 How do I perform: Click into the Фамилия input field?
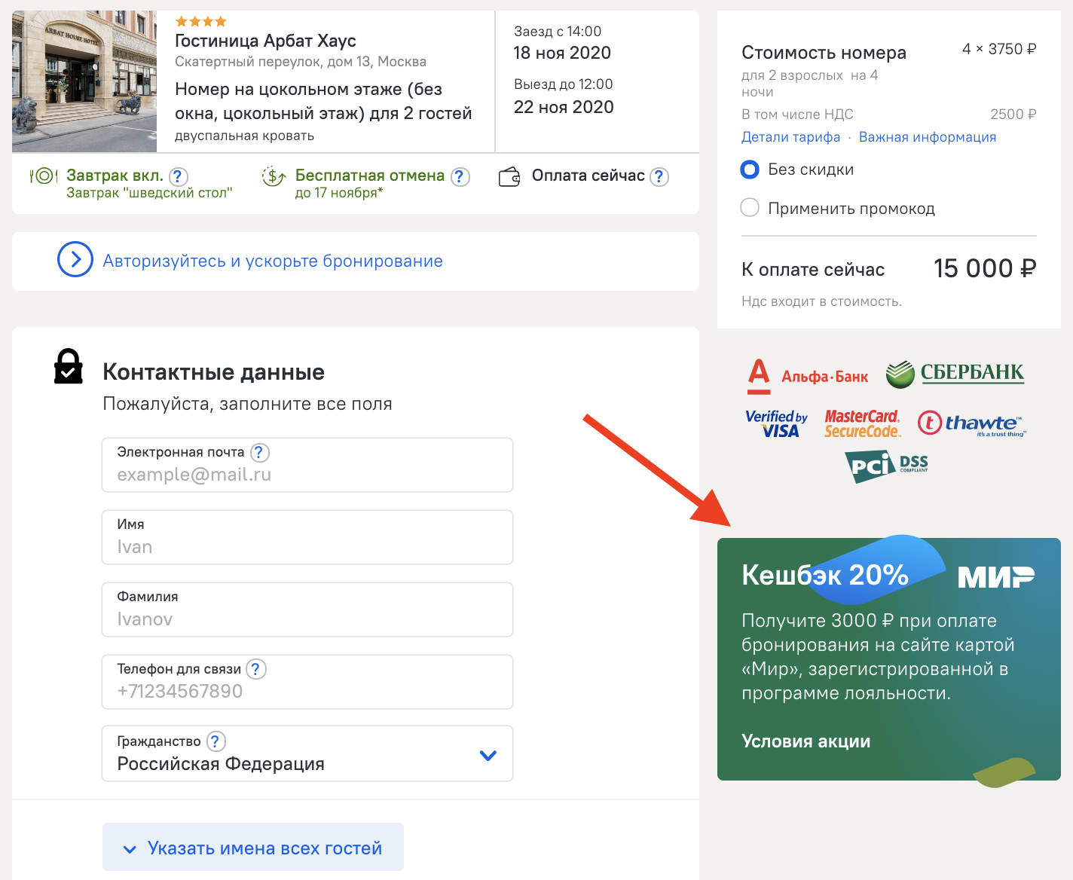(x=307, y=619)
